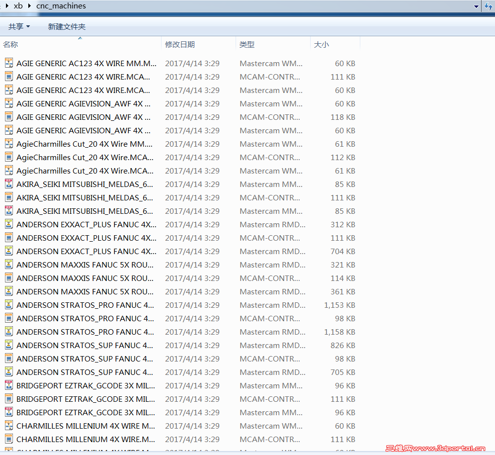
Task: Click the '321 KB' size cell
Action: (343, 265)
